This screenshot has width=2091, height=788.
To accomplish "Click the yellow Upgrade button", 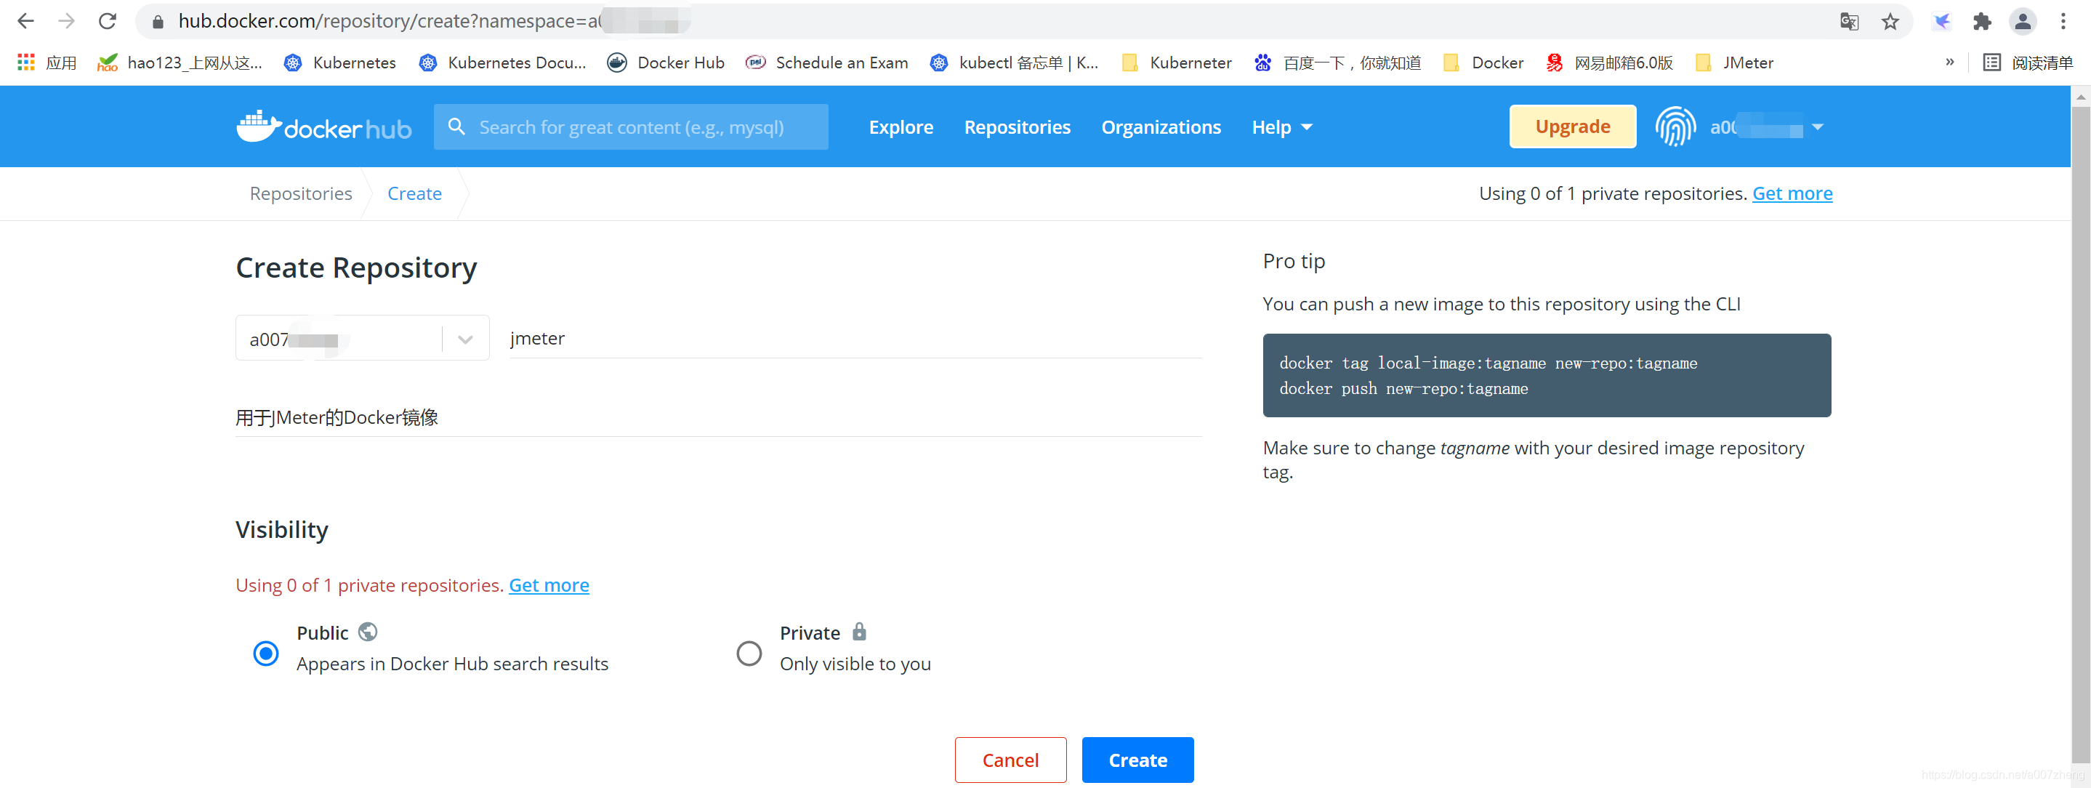I will coord(1571,126).
